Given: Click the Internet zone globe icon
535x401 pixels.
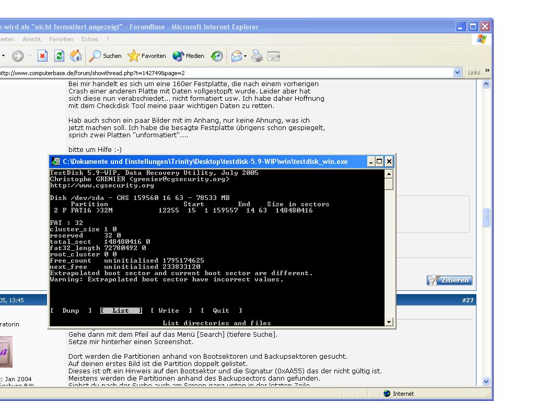Looking at the screenshot, I should coord(387,394).
